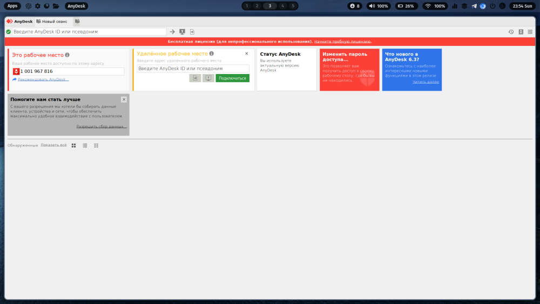This screenshot has height=304, width=540.
Task: Click the layers stack tray icon
Action: click(464, 6)
